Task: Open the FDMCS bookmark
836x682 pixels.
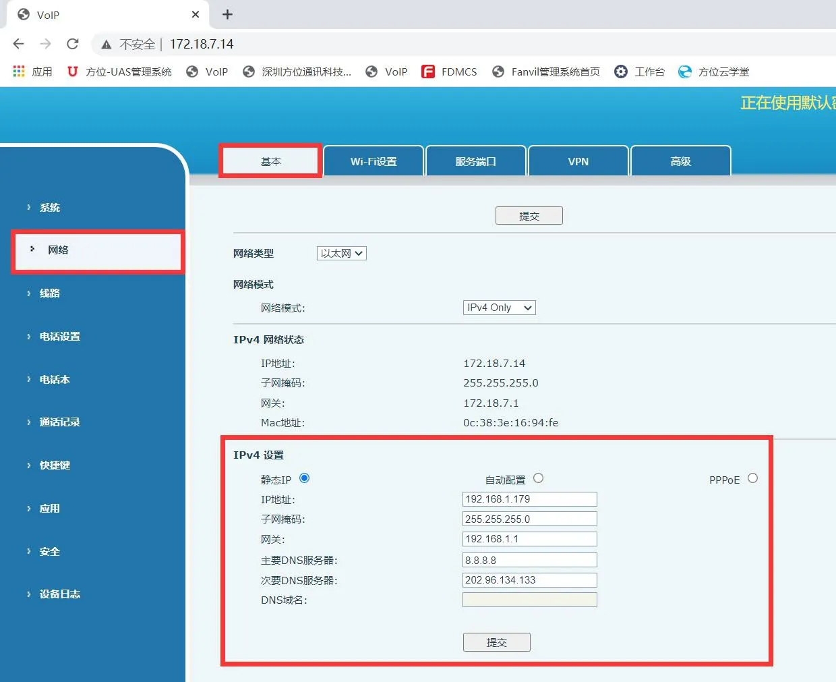Action: pyautogui.click(x=449, y=72)
